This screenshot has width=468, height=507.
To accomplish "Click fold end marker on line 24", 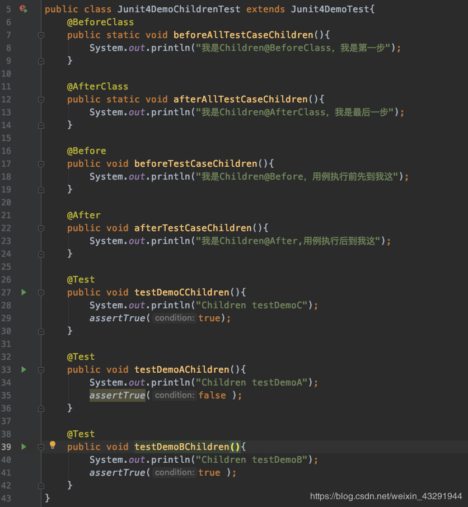I will click(41, 254).
